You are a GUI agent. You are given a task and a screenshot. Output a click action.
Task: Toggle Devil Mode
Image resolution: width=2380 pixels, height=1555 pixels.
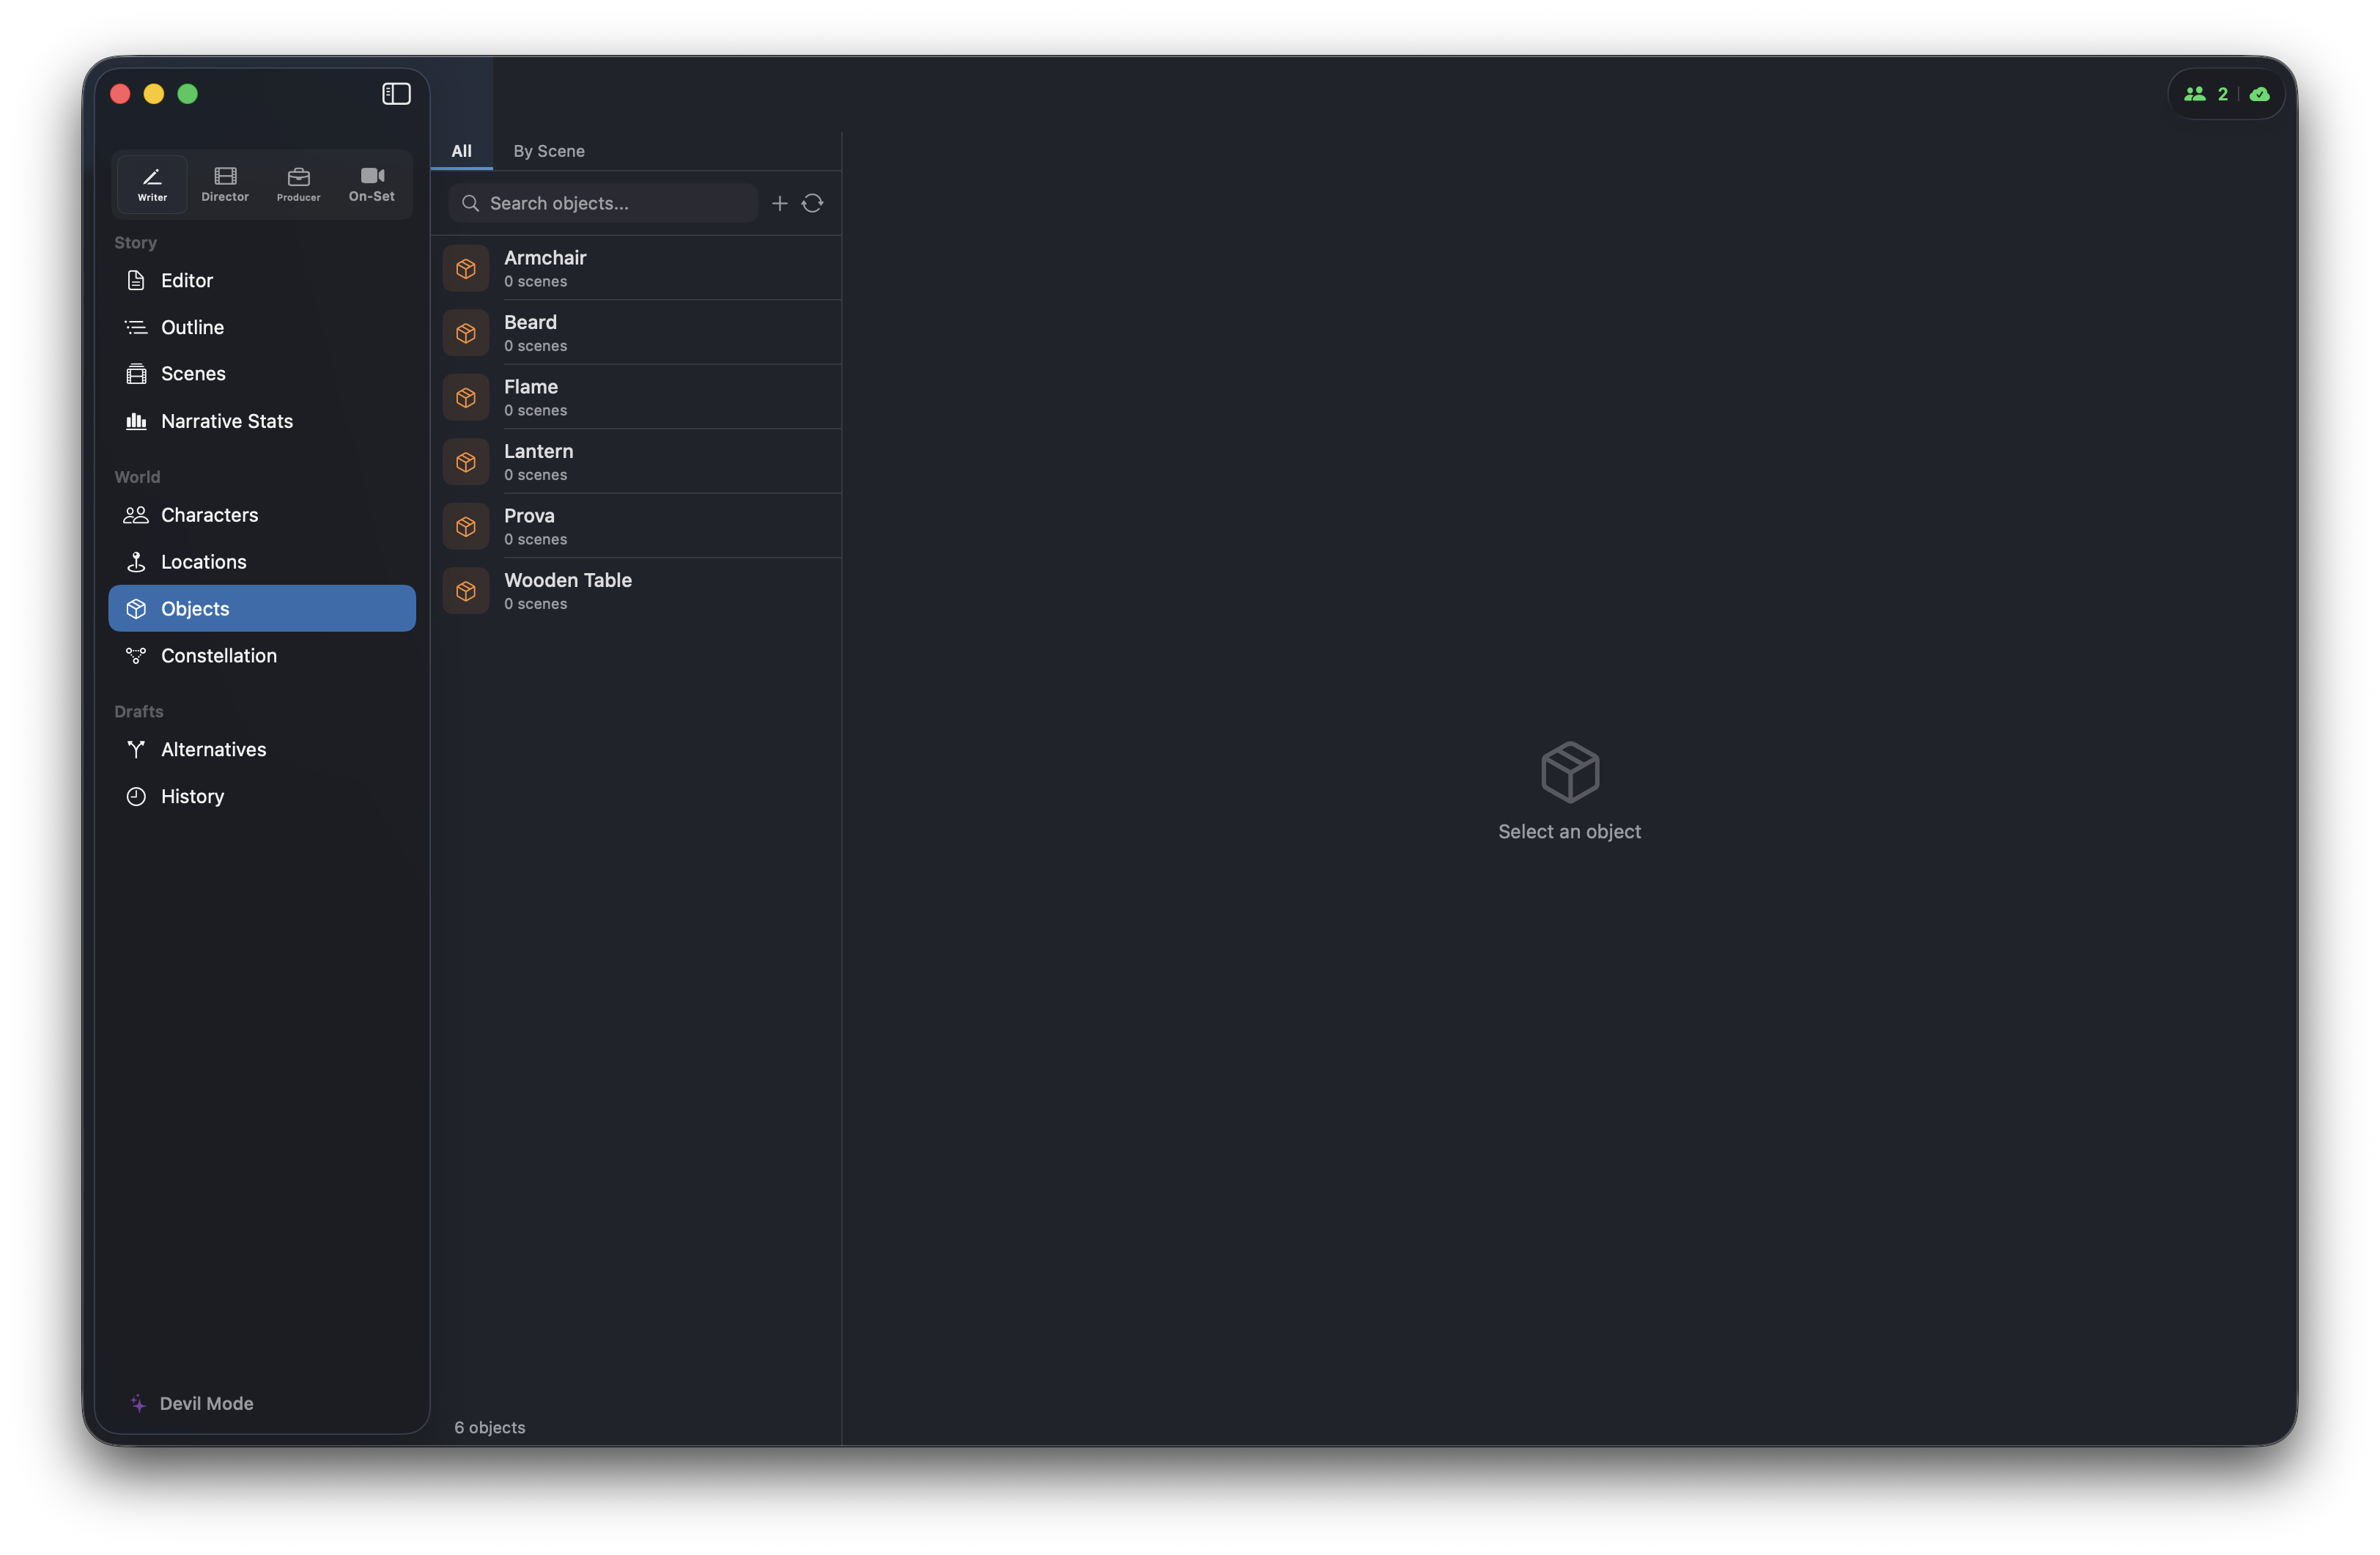click(192, 1403)
